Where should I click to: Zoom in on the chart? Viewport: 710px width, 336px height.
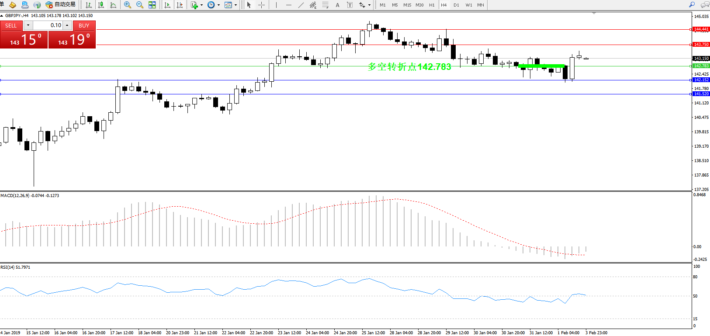(128, 5)
